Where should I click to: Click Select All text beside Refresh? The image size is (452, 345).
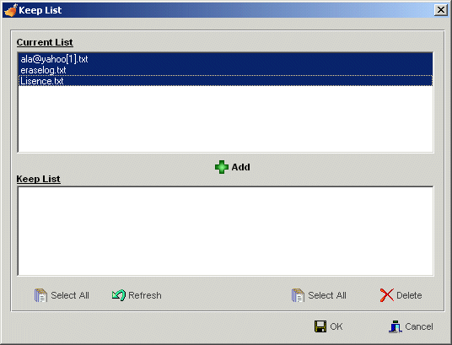pyautogui.click(x=70, y=295)
